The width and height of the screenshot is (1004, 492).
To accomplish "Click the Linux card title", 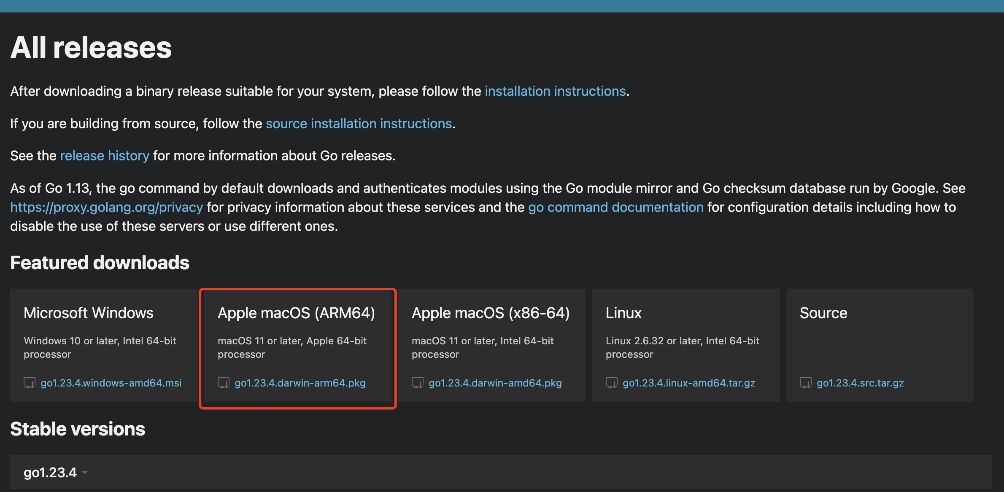I will tap(623, 313).
